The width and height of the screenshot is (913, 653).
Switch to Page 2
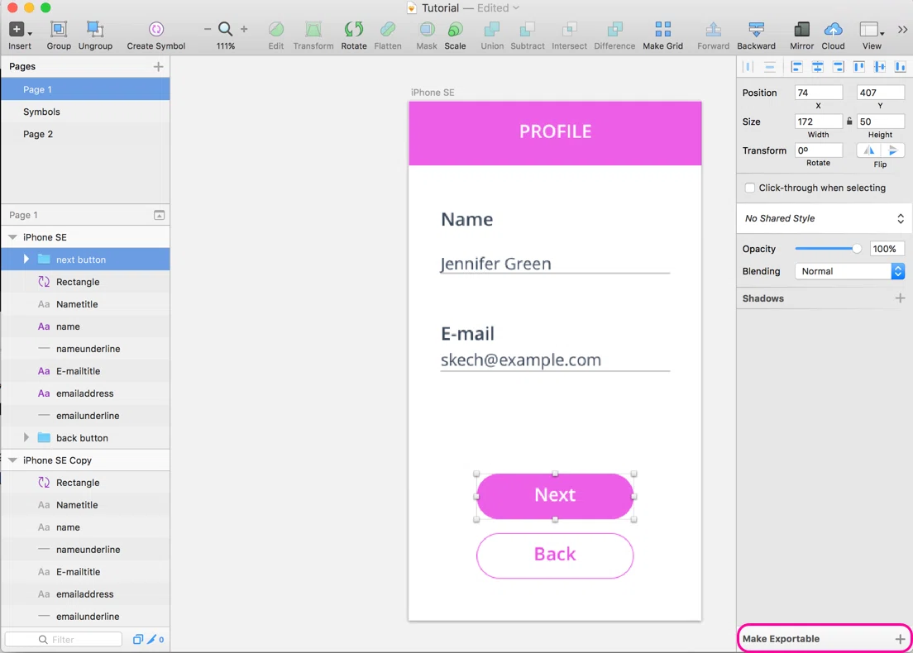[x=85, y=134]
